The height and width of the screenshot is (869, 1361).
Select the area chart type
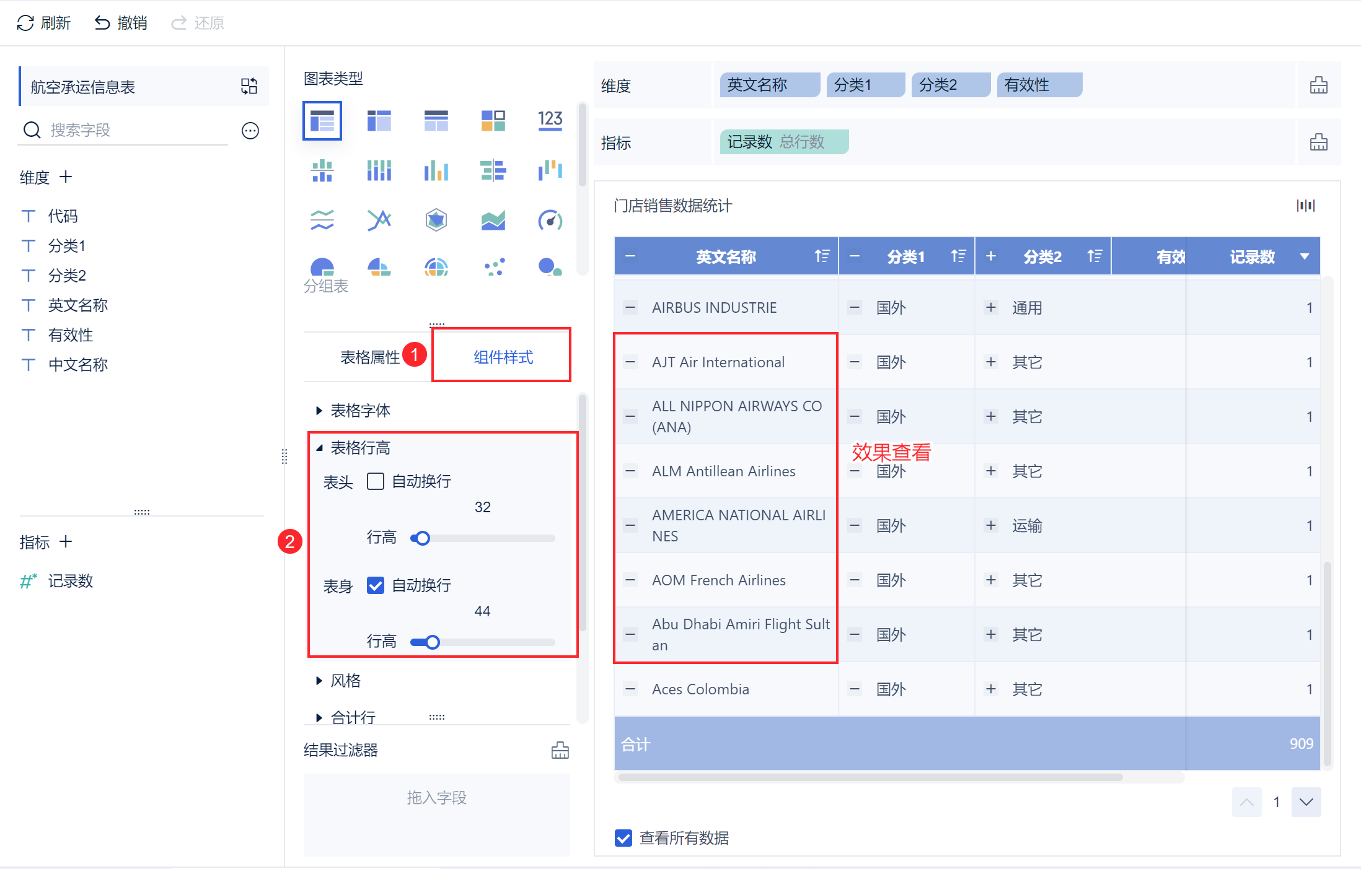tap(493, 220)
